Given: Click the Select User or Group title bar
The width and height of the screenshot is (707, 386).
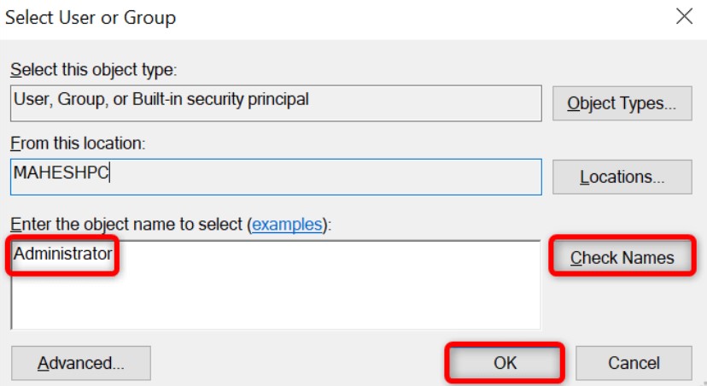Looking at the screenshot, I should 256,16.
